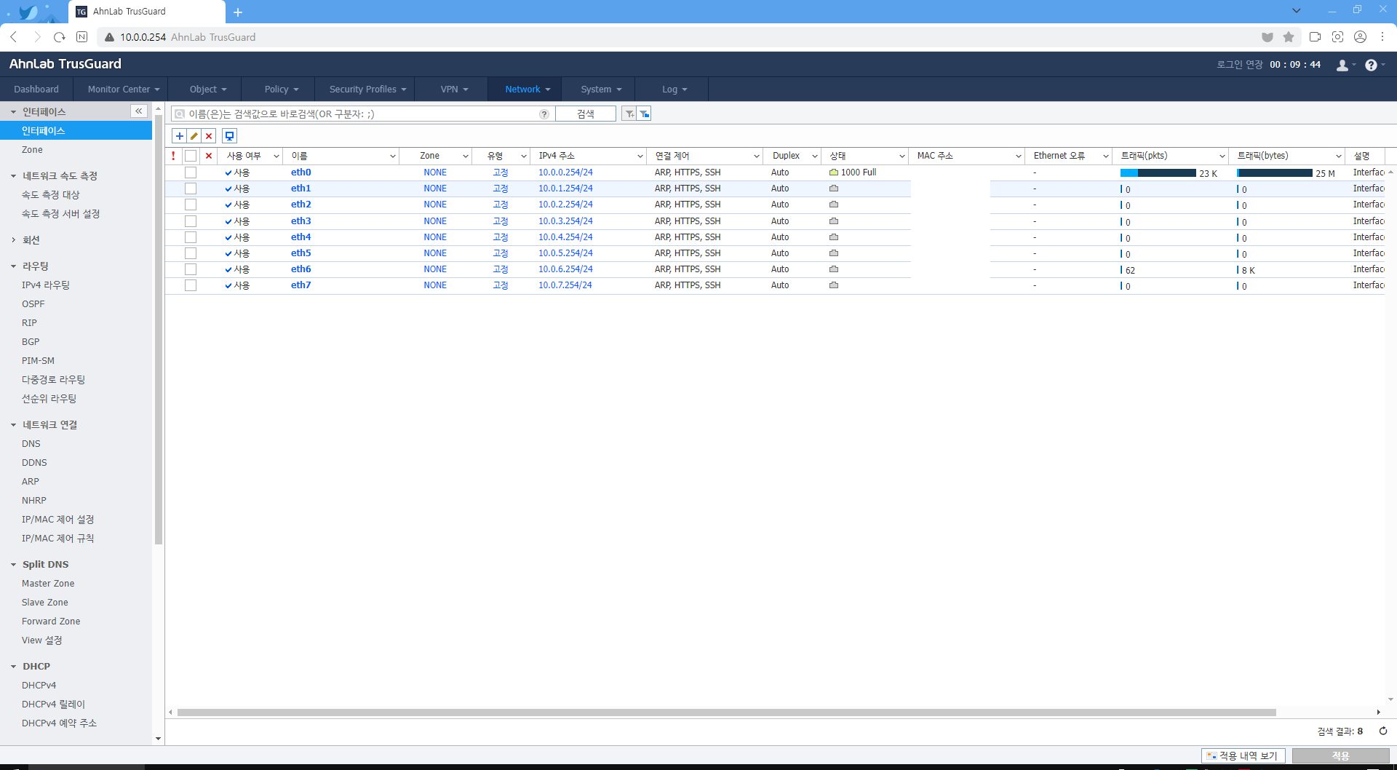The width and height of the screenshot is (1397, 770).
Task: Open the Zone column dropdown arrow
Action: point(466,156)
